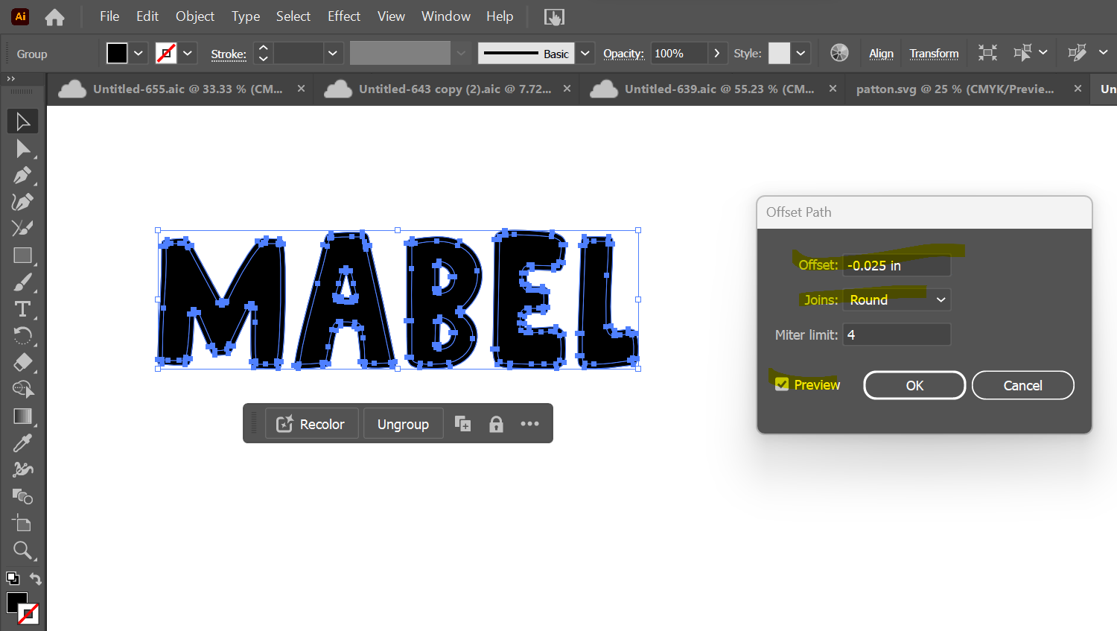Pick the Eyedropper tool
Image resolution: width=1117 pixels, height=631 pixels.
(x=22, y=443)
